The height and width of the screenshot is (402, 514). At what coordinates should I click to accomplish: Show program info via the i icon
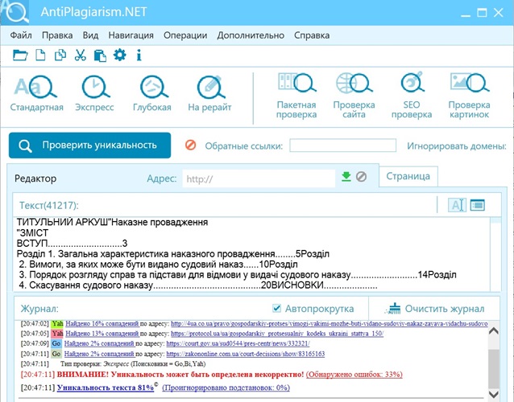[x=139, y=55]
